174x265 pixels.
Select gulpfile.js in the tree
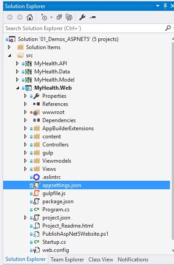[x=54, y=193]
